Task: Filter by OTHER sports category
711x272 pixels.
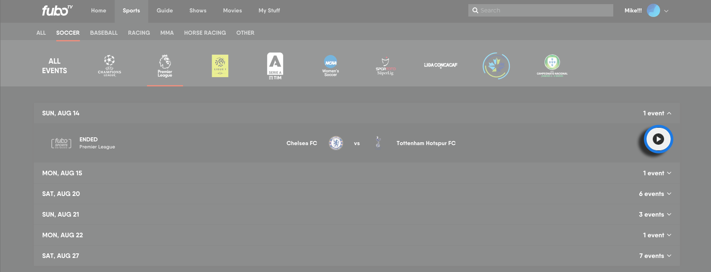Action: coord(245,33)
